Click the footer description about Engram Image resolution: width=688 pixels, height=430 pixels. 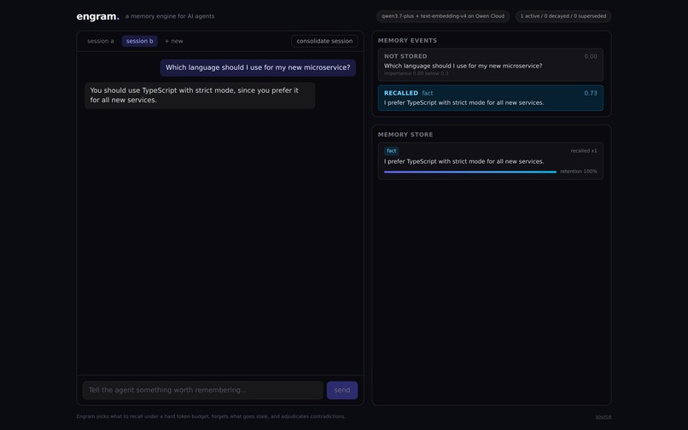coord(211,416)
